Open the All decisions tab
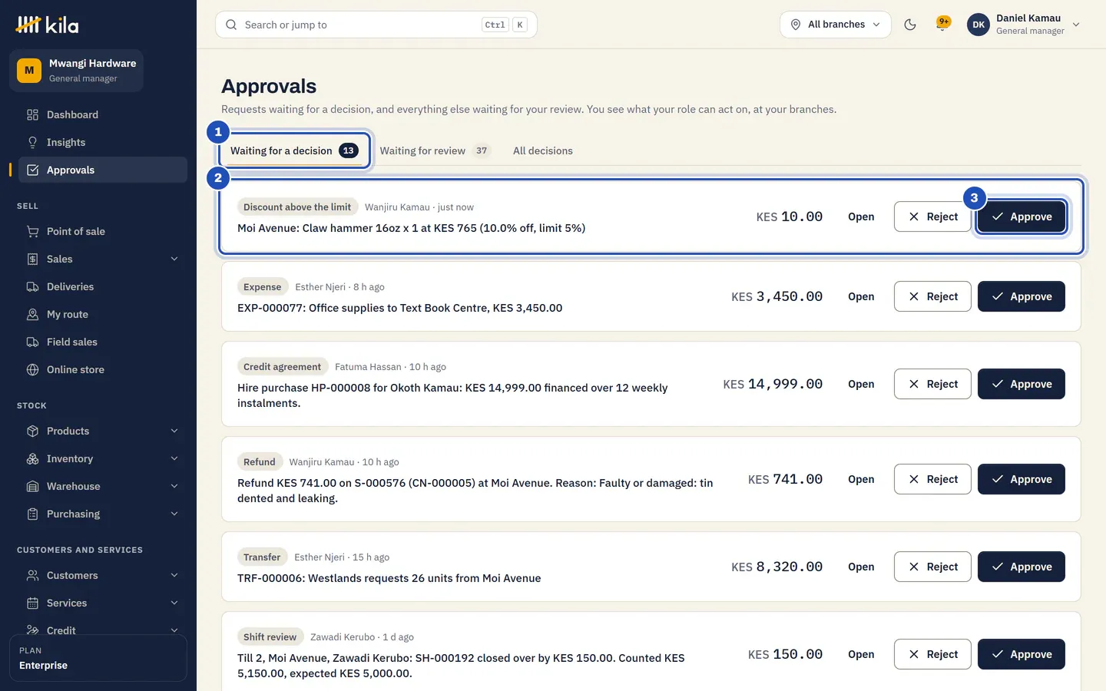1106x691 pixels. coord(543,150)
